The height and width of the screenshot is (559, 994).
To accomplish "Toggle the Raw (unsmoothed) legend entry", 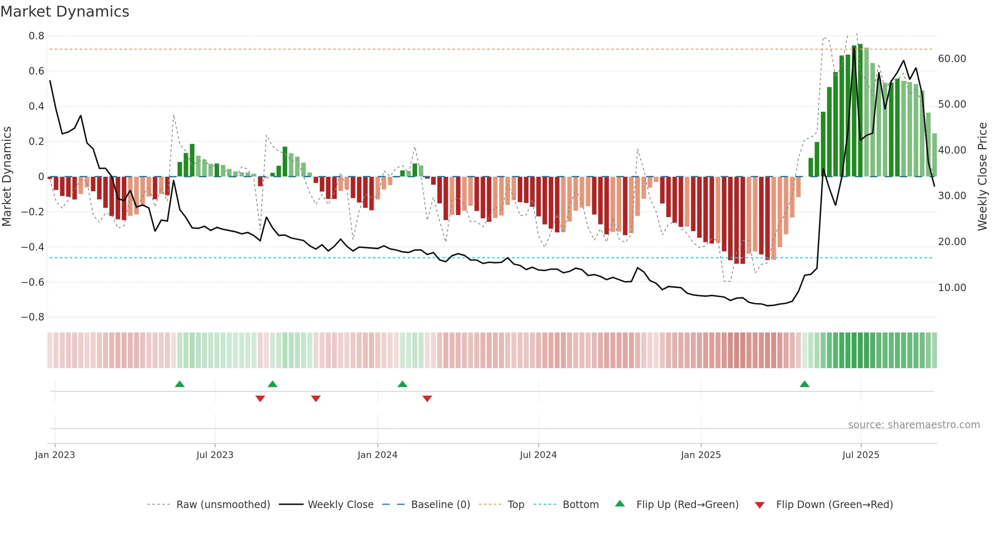I will 209,504.
